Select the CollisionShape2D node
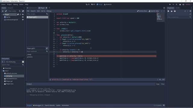This screenshot has height=108, width=193. pyautogui.click(x=12, y=20)
